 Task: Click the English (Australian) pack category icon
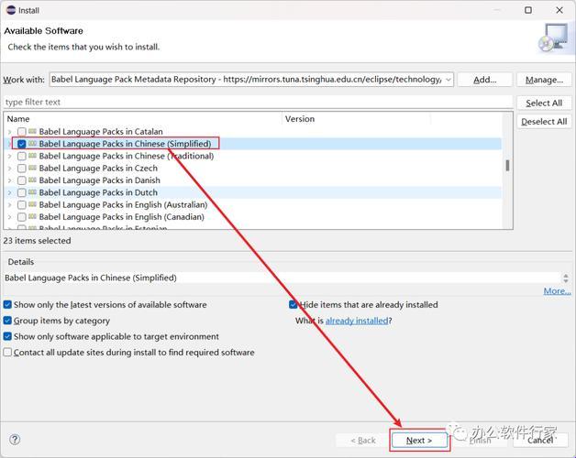(x=32, y=205)
